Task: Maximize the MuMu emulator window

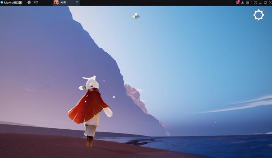Action: tap(265, 2)
